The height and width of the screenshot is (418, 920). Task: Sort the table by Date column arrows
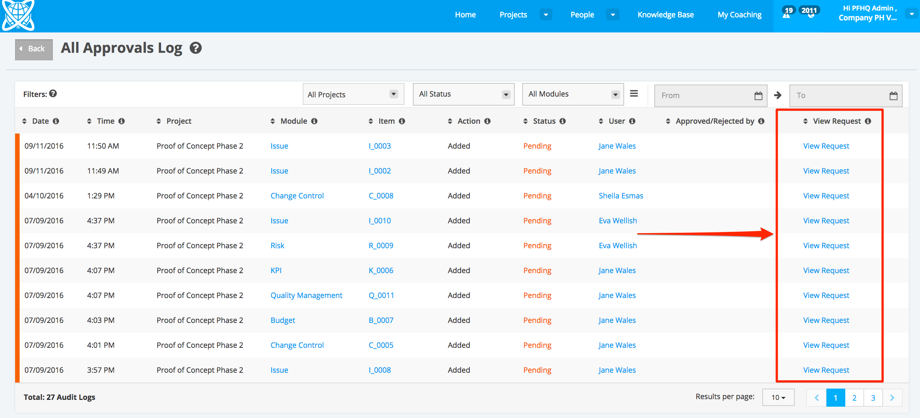[x=25, y=121]
